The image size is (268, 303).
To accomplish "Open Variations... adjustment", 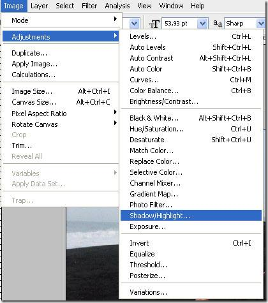I will pos(191,292).
